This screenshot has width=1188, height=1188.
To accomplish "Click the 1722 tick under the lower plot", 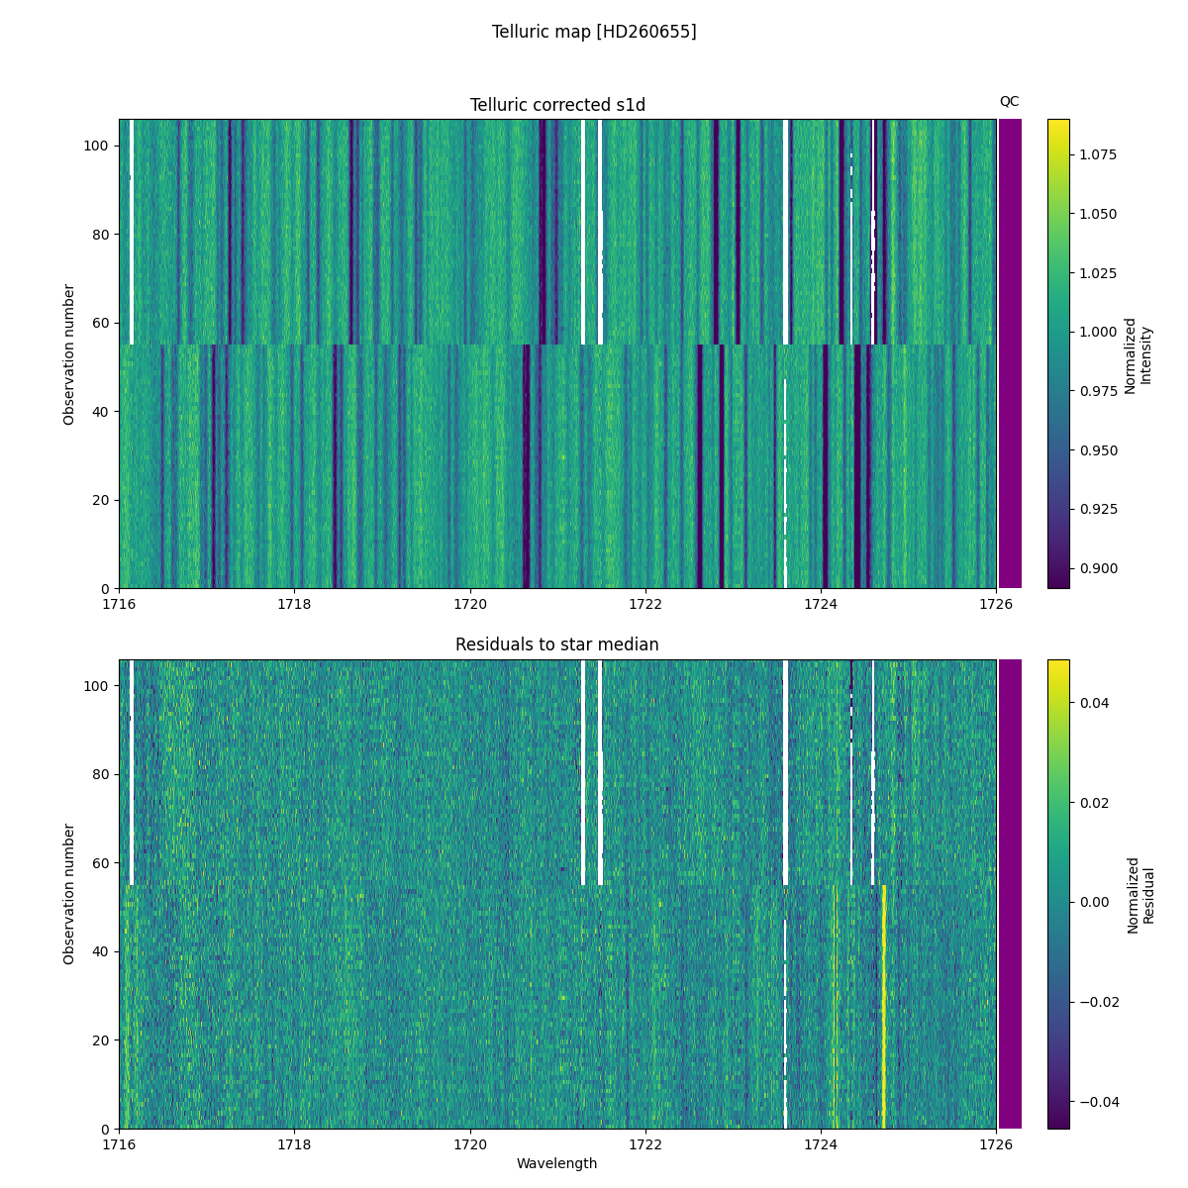I will (645, 1143).
